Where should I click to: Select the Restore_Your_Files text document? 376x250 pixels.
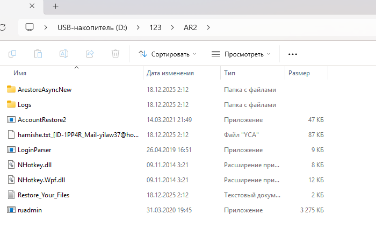43,195
